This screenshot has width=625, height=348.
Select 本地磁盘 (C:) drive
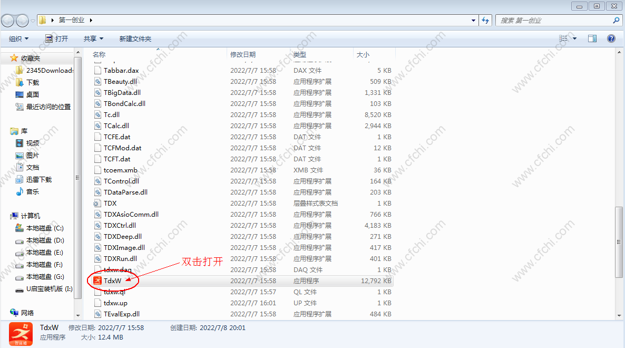click(x=39, y=228)
